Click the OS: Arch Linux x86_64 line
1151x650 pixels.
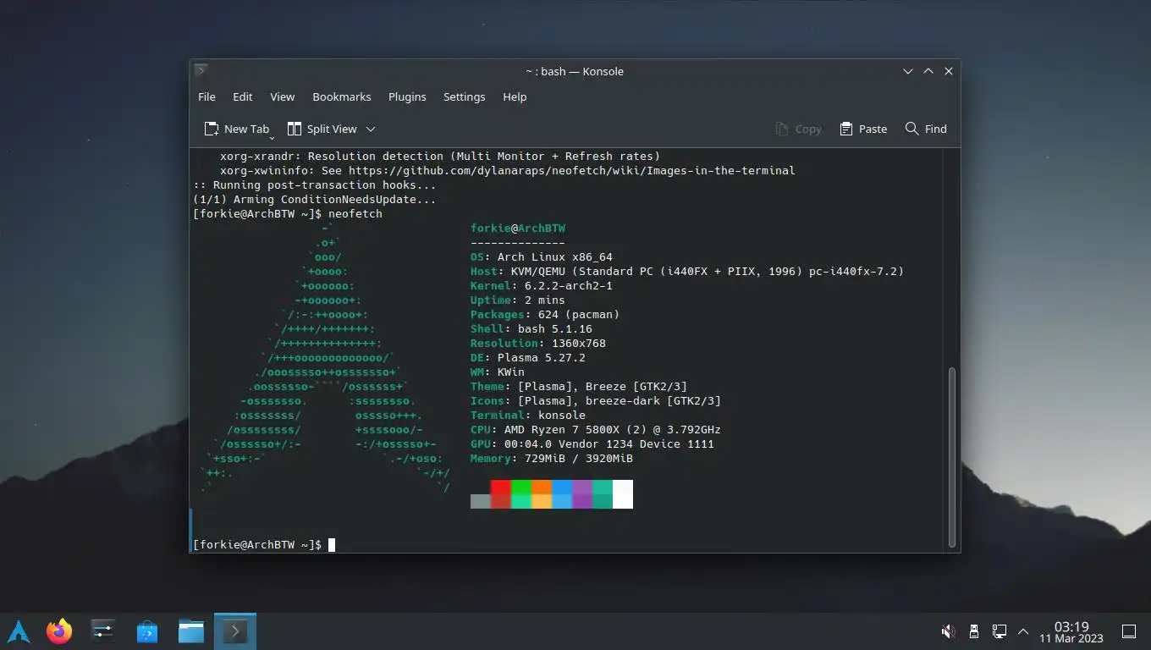542,256
